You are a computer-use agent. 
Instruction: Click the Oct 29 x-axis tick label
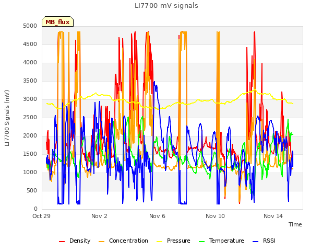point(41,216)
